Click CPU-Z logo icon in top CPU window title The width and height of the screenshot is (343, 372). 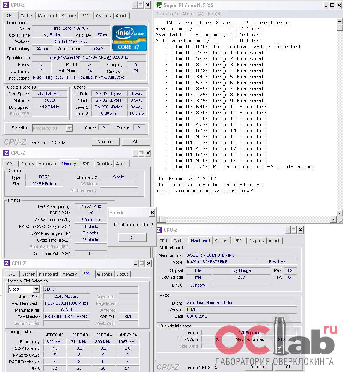tap(6, 5)
